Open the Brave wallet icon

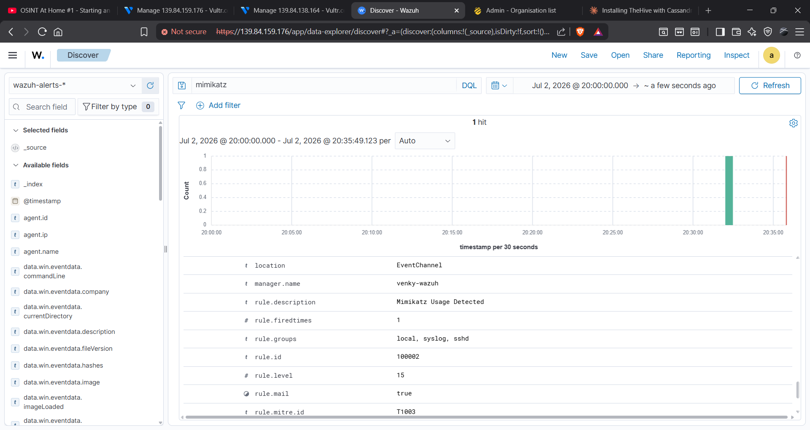736,32
